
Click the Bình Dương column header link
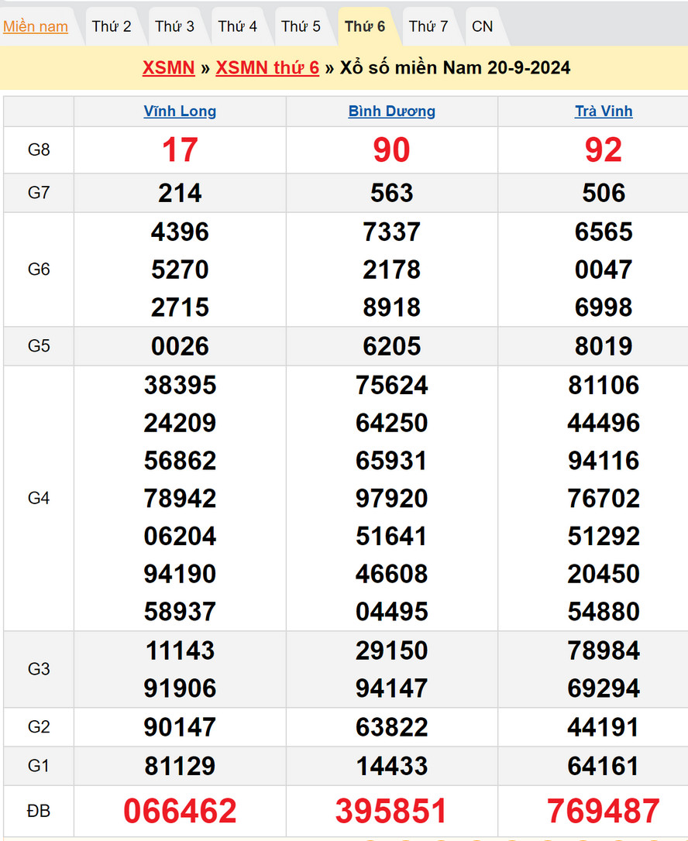pos(391,111)
